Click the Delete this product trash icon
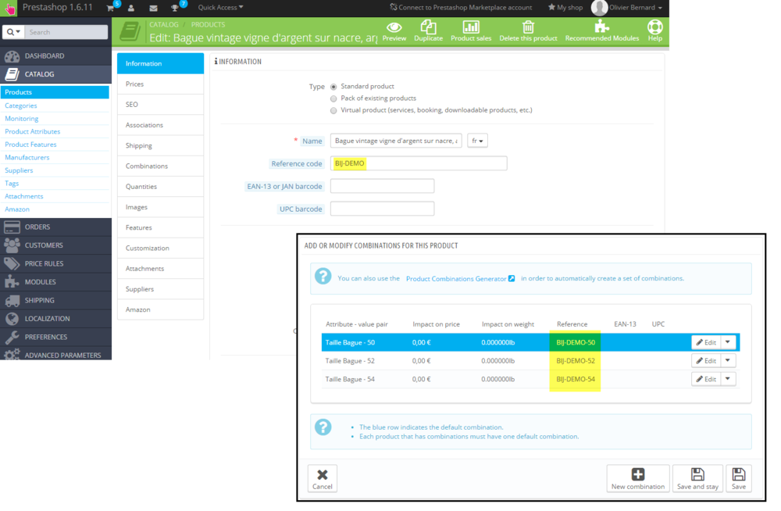Image resolution: width=781 pixels, height=511 pixels. [528, 27]
